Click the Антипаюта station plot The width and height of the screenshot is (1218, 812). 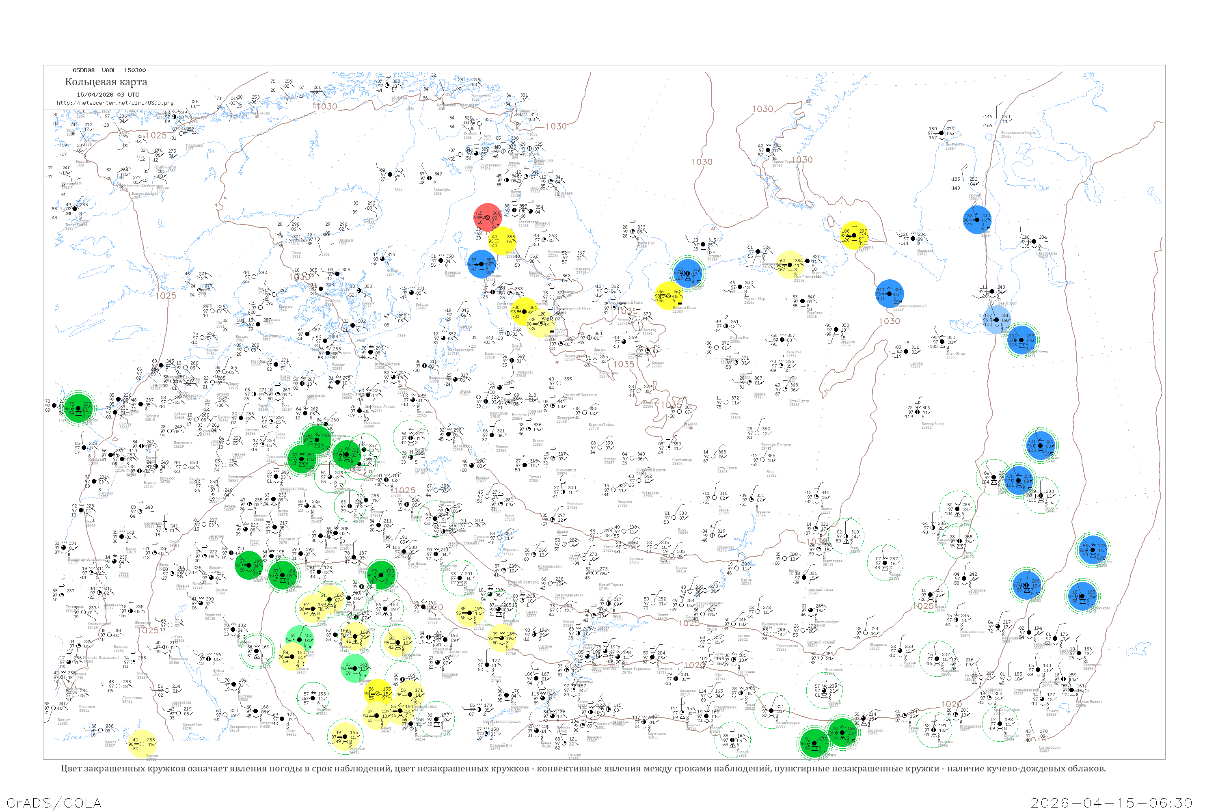click(1034, 241)
